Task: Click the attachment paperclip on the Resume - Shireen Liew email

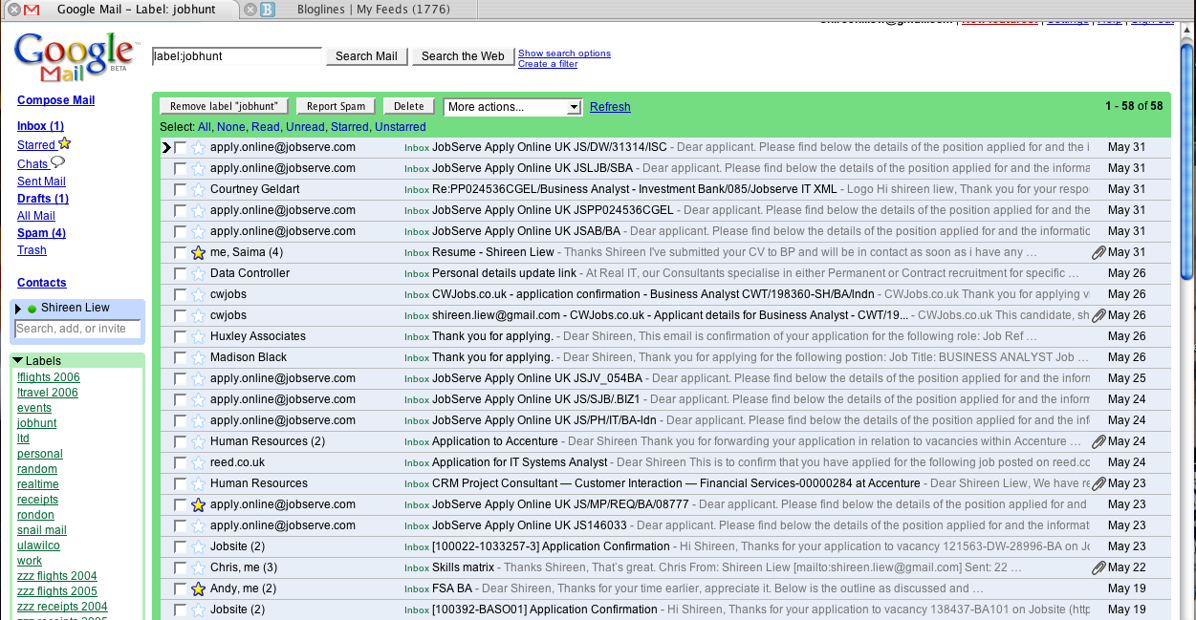Action: click(x=1098, y=252)
